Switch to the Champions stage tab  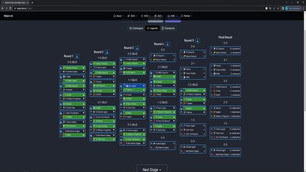[168, 28]
